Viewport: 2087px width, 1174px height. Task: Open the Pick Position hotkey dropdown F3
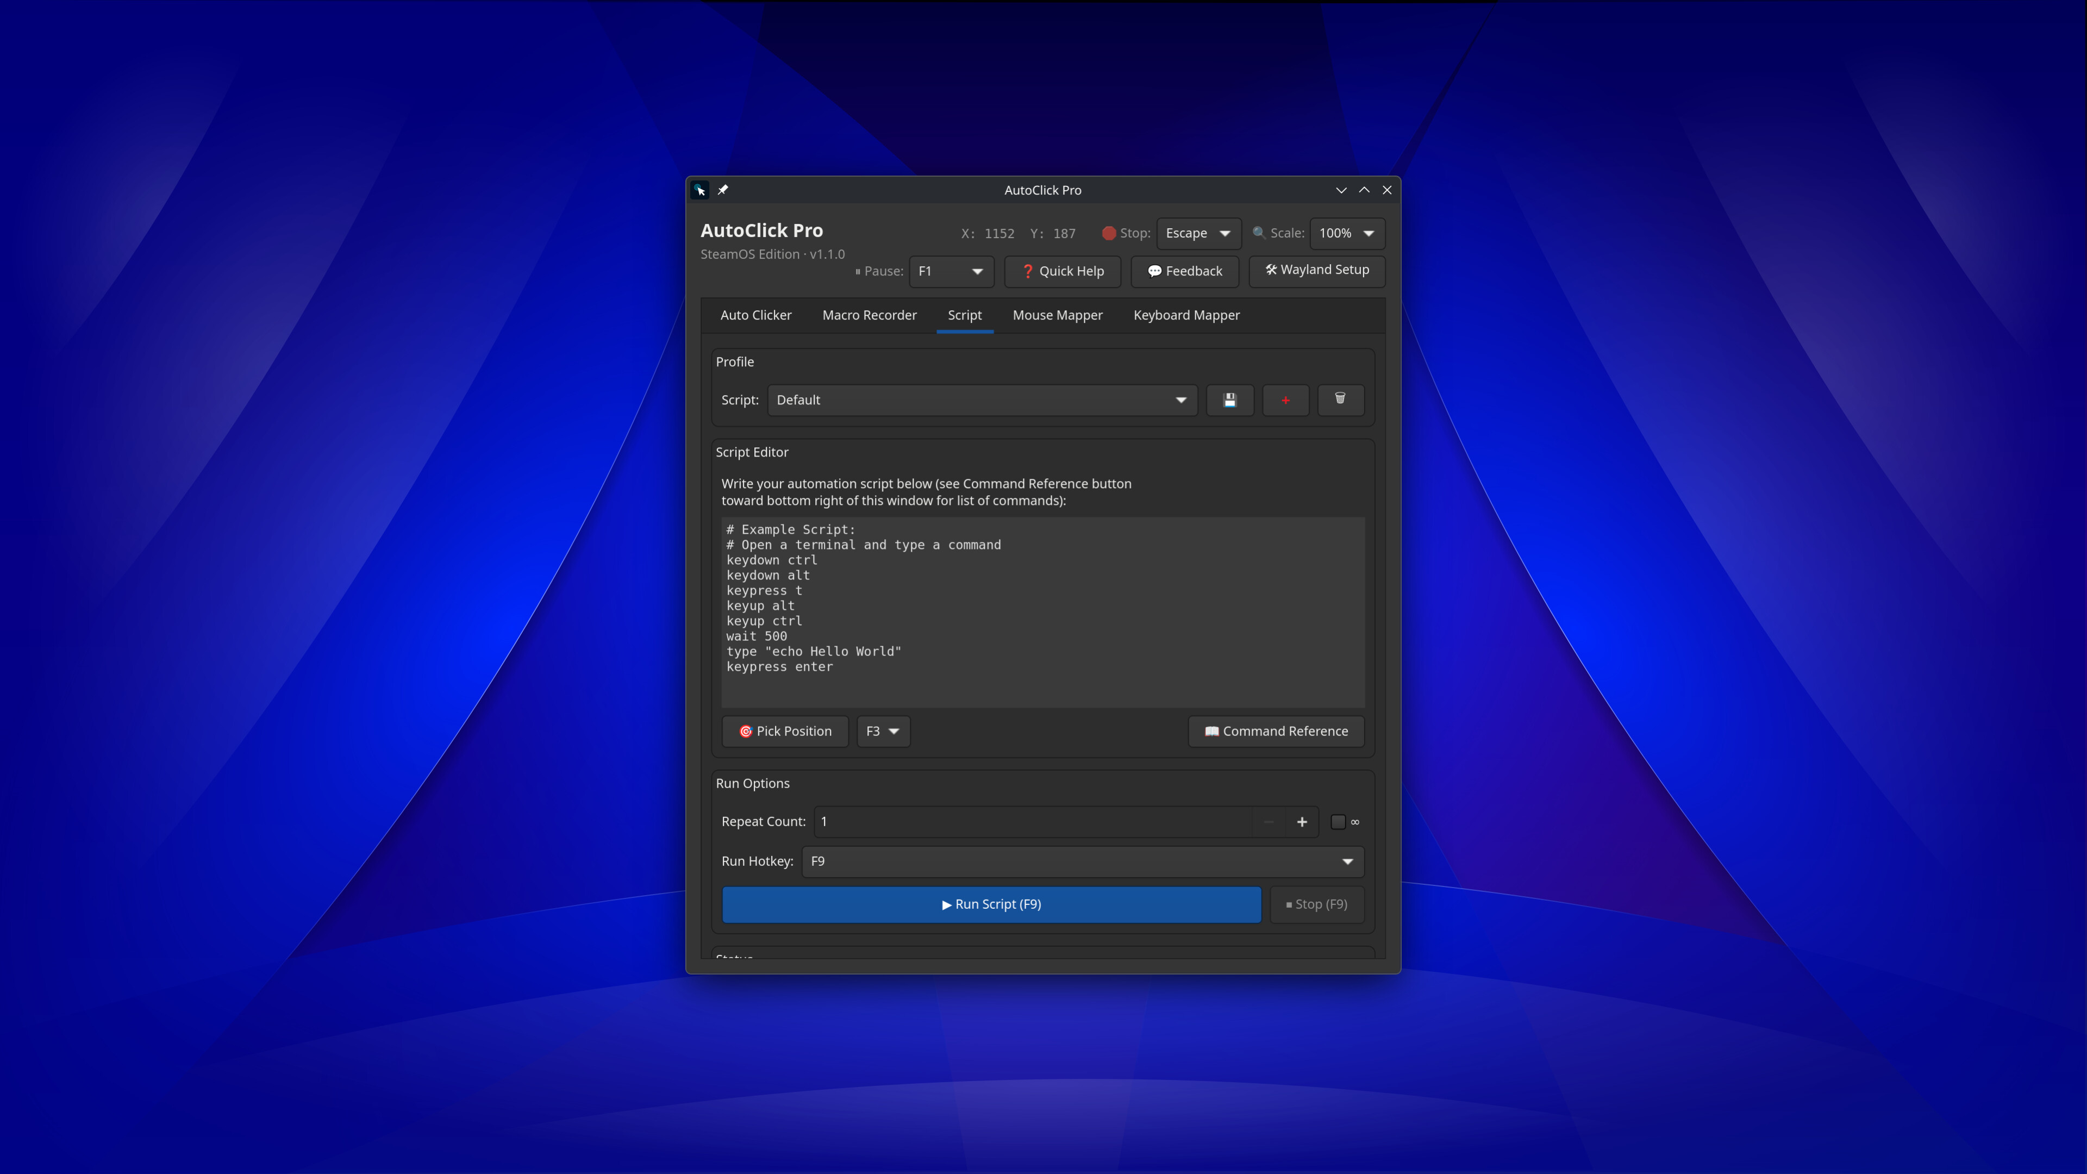pos(883,732)
